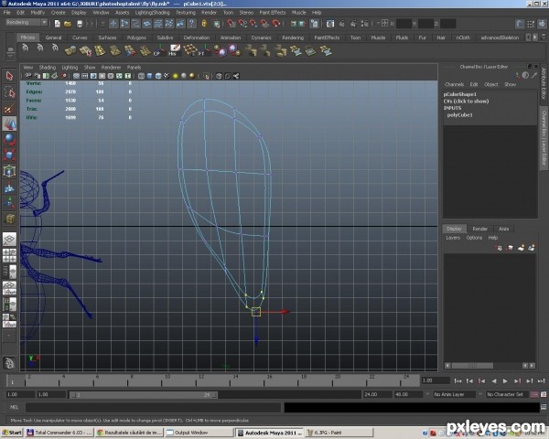Image resolution: width=549 pixels, height=439 pixels.
Task: Create layer and assign selected objects
Action: [x=531, y=248]
